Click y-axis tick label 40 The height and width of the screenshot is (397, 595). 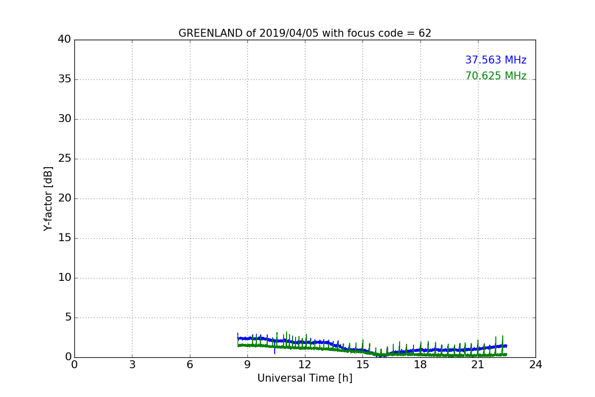pos(64,40)
